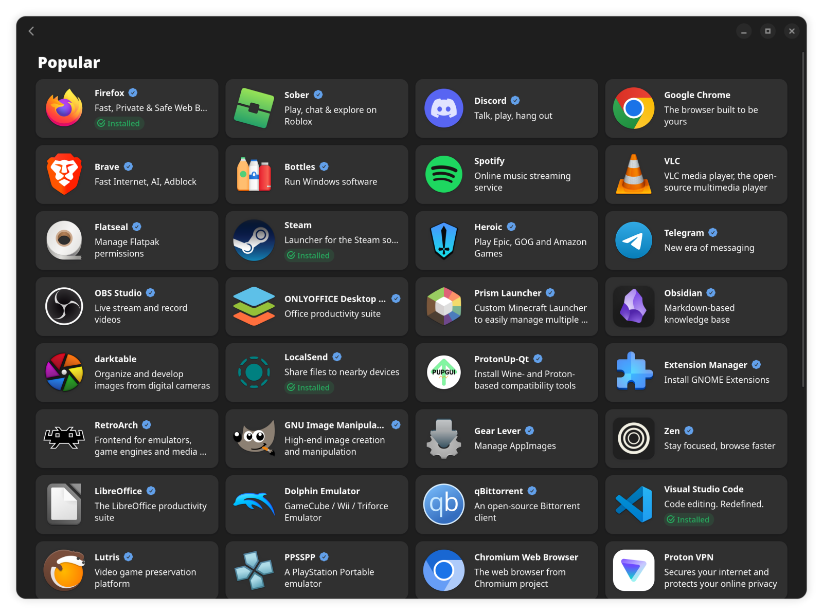Screen dimensions: 823x615
Task: Click the OBS Studio icon
Action: point(64,306)
